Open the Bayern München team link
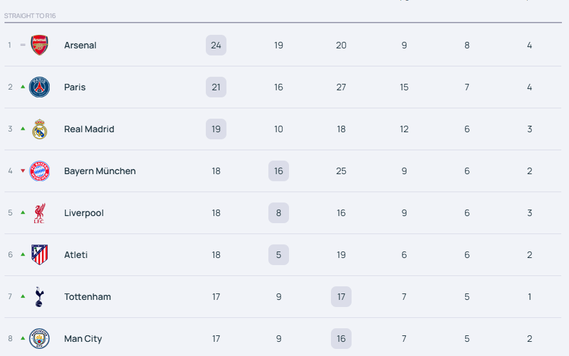569x356 pixels. (100, 171)
